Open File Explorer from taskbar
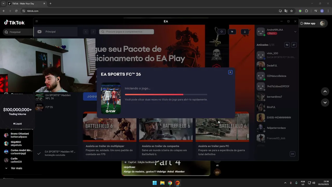Screen dimensions: 332x187 [162, 183]
